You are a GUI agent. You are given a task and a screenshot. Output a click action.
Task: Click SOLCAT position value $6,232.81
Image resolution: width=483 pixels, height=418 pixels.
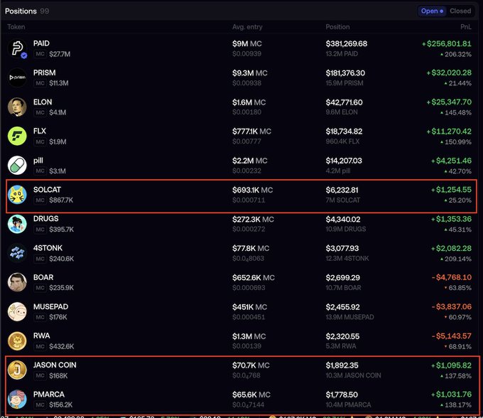342,190
